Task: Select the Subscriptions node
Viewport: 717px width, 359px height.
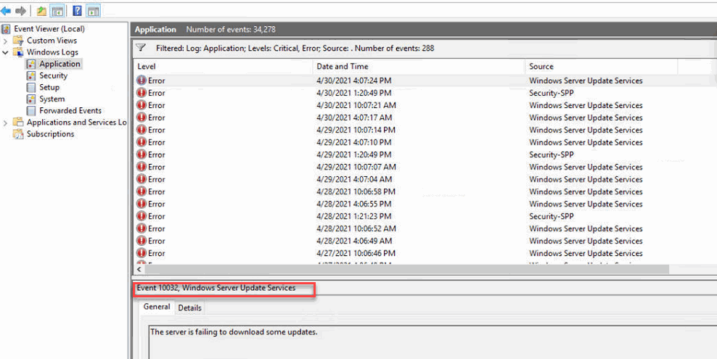Action: (50, 134)
